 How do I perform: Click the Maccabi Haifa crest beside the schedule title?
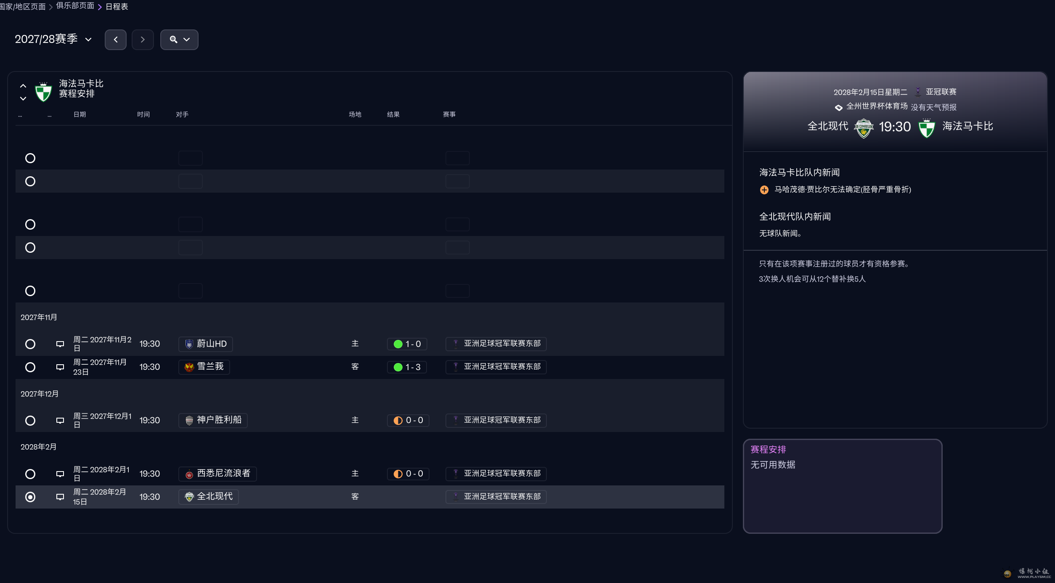click(x=43, y=91)
